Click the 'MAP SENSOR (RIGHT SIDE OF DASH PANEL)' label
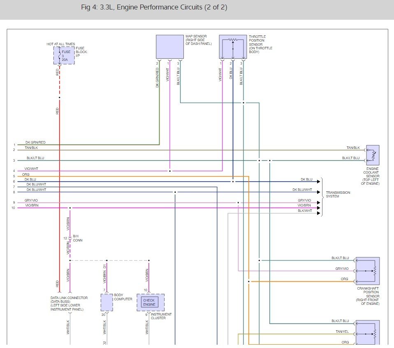The image size is (394, 348). [199, 40]
